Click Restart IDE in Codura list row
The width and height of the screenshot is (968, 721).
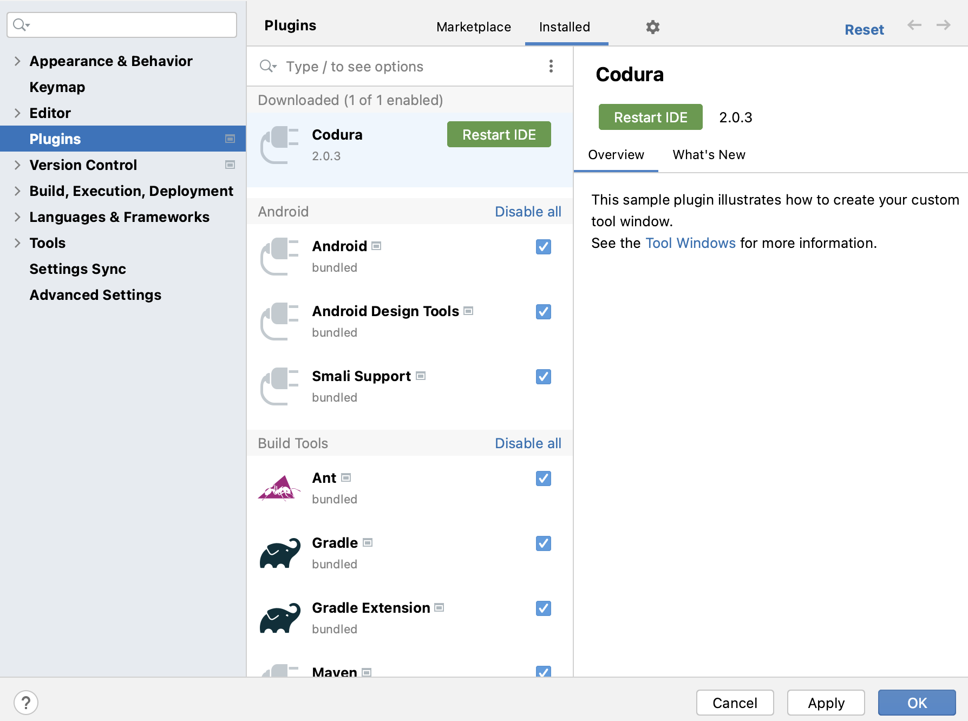[499, 134]
